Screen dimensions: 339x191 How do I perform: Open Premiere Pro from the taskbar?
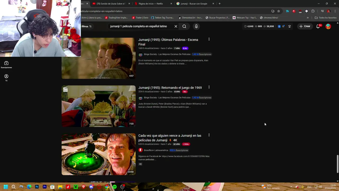point(44,187)
